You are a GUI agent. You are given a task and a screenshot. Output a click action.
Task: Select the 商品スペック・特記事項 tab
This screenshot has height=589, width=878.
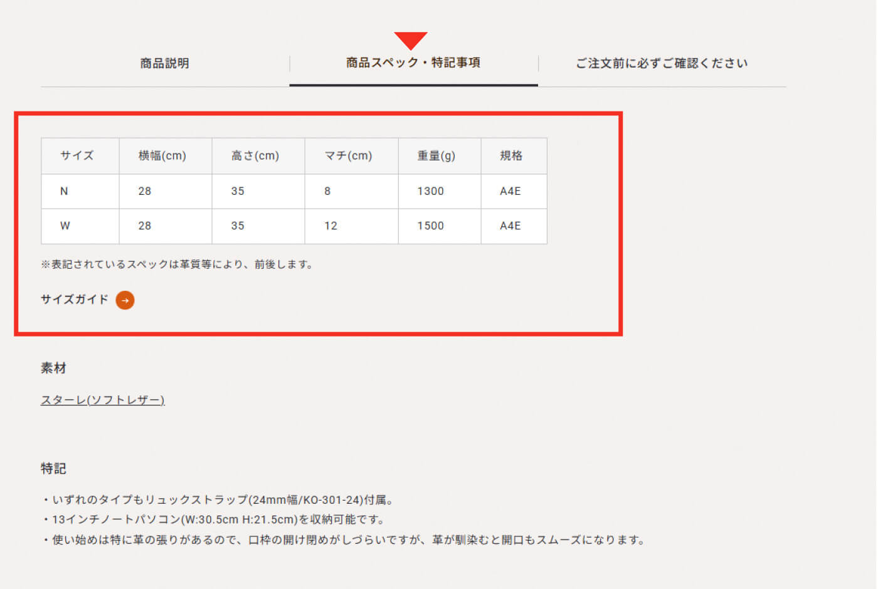coord(413,63)
